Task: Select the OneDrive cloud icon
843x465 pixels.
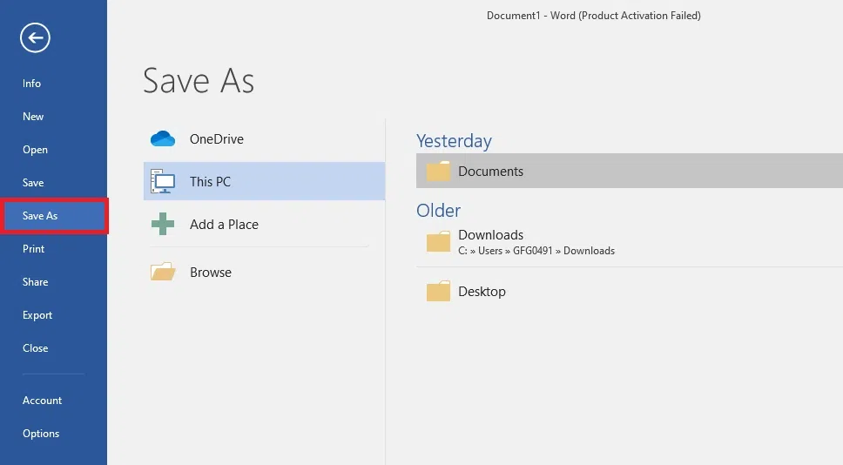Action: [163, 138]
